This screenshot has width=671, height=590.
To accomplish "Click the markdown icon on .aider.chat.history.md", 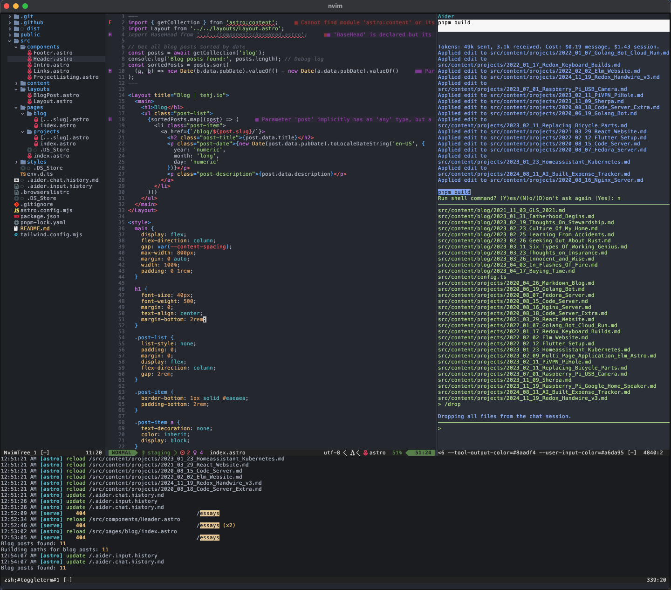I will point(16,180).
